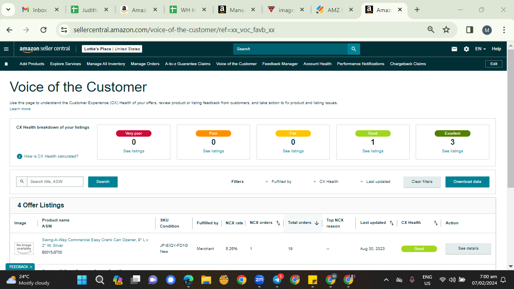The width and height of the screenshot is (514, 289).
Task: Sort by CX Health arrows icon
Action: [436, 223]
